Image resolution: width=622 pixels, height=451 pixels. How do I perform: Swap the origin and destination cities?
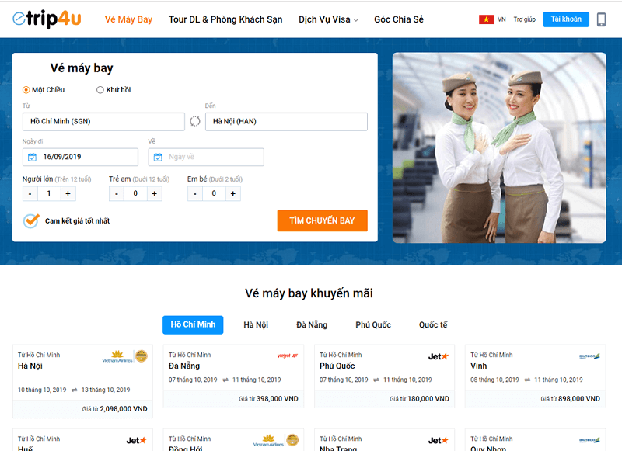pyautogui.click(x=195, y=122)
